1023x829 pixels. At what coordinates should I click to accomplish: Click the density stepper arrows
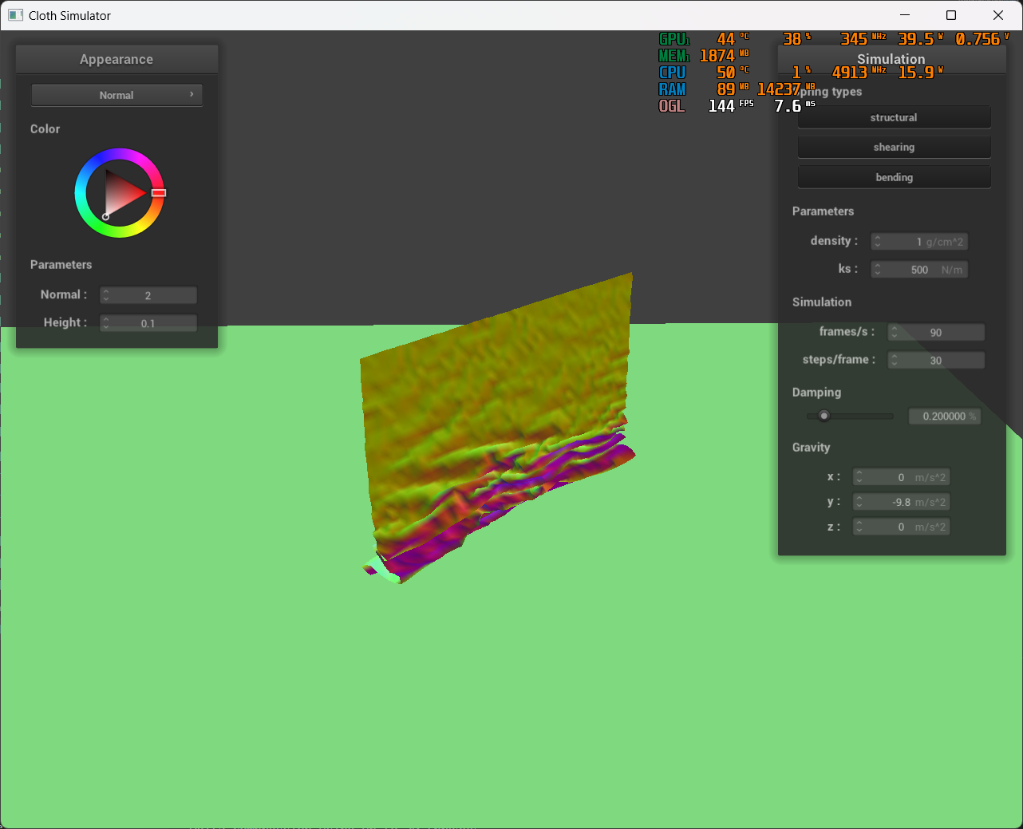click(878, 241)
